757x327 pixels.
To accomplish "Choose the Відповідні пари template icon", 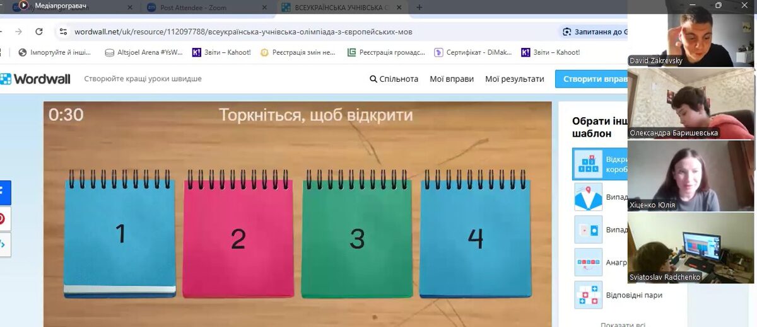I will click(x=589, y=295).
